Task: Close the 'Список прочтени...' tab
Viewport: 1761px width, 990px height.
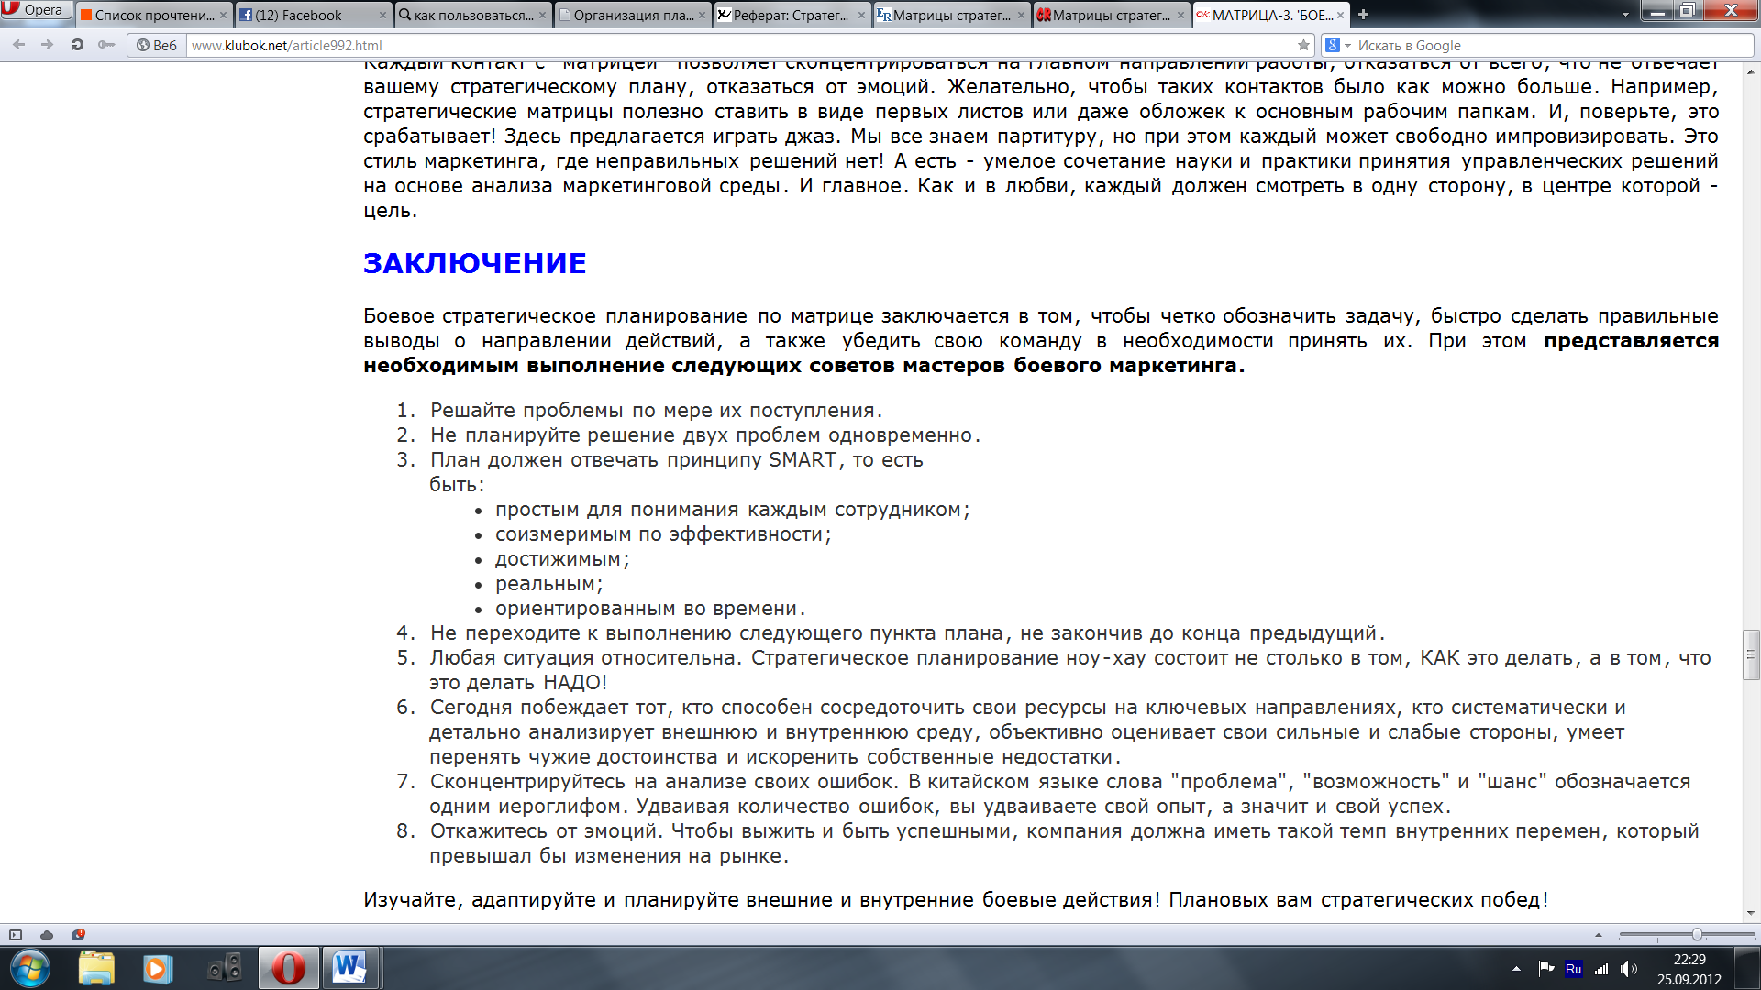Action: [x=223, y=16]
